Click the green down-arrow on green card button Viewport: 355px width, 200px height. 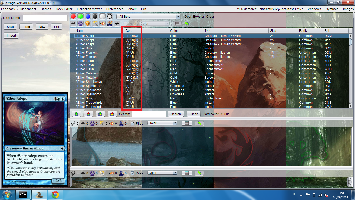pyautogui.click(x=76, y=114)
